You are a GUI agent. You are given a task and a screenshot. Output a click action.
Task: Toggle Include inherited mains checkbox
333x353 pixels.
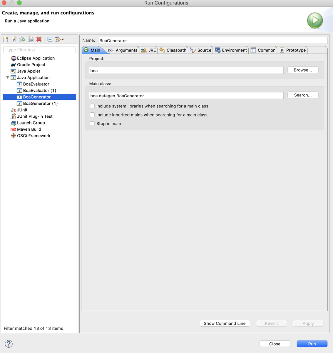pyautogui.click(x=92, y=115)
